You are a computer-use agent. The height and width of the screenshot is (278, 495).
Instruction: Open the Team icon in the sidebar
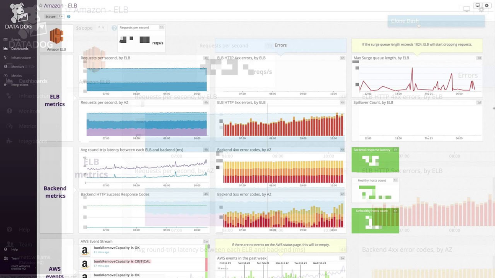(x=5, y=258)
